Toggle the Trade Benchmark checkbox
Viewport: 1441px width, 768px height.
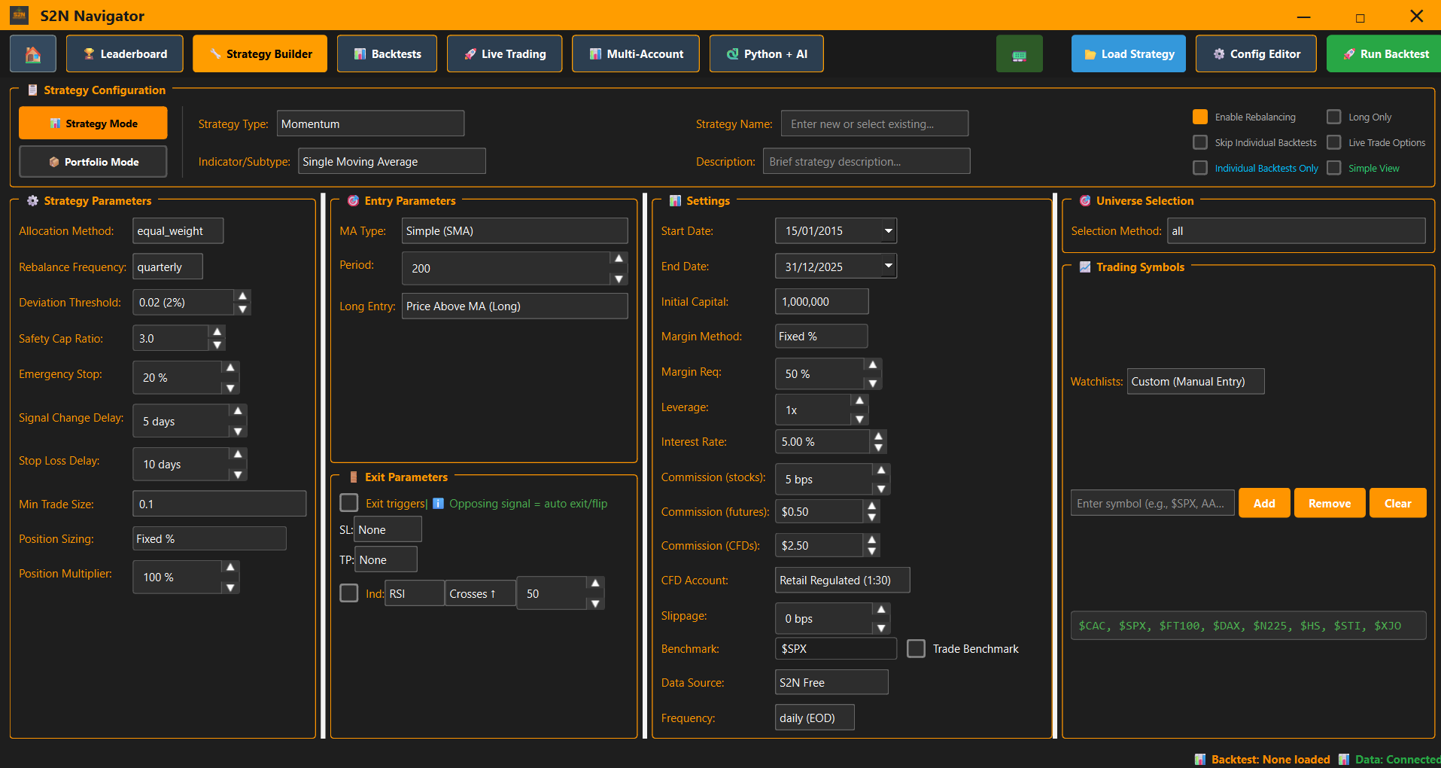click(916, 648)
